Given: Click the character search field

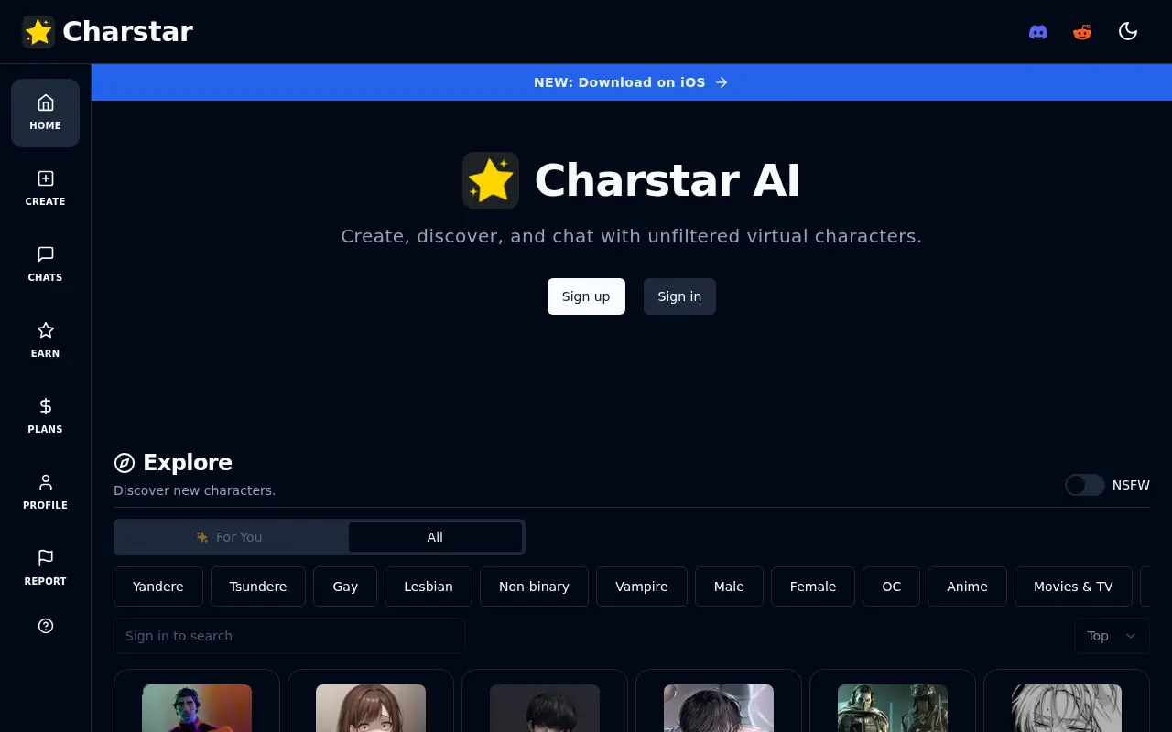Looking at the screenshot, I should coord(288,635).
